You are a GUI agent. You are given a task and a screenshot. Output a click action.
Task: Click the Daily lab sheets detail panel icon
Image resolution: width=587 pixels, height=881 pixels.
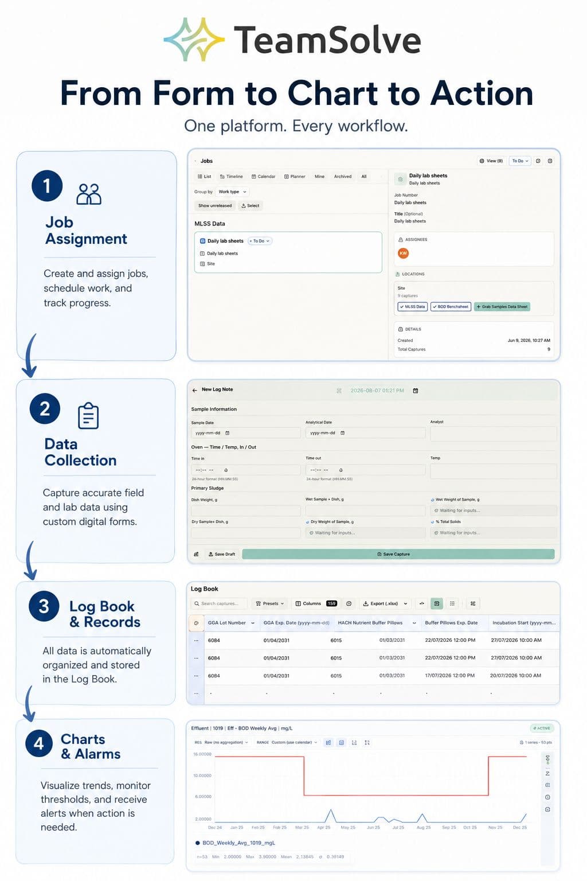click(400, 180)
